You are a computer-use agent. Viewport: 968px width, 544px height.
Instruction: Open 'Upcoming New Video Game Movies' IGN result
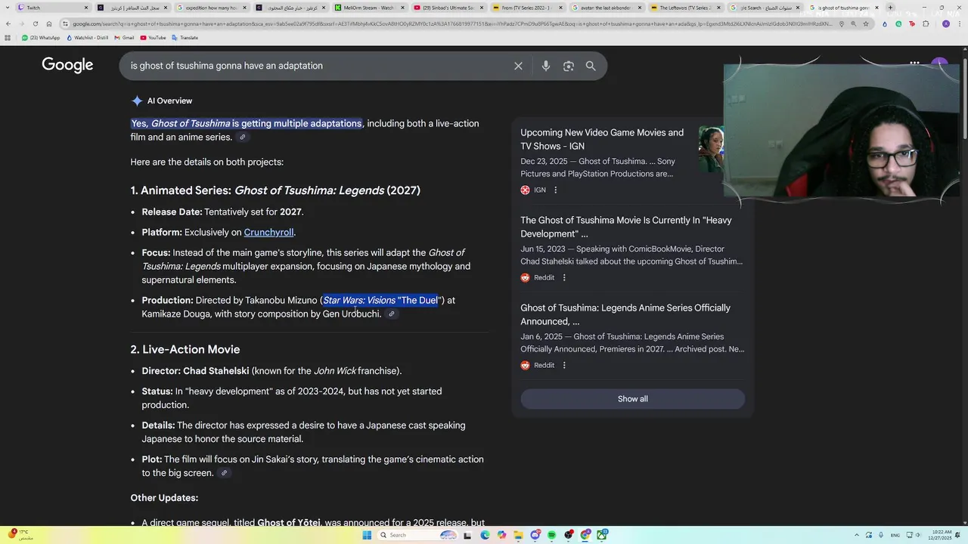point(602,139)
